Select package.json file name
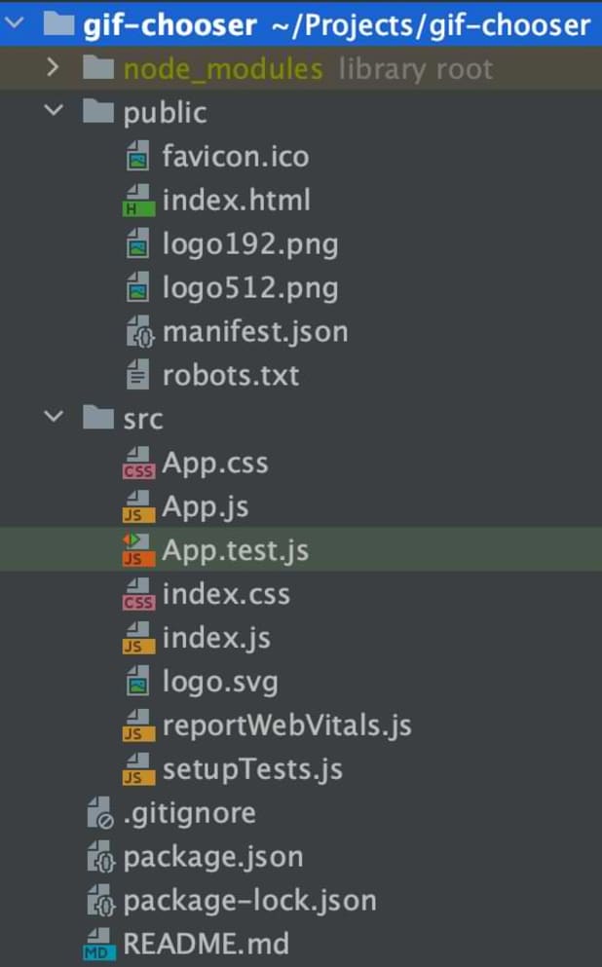The width and height of the screenshot is (602, 967). (212, 858)
